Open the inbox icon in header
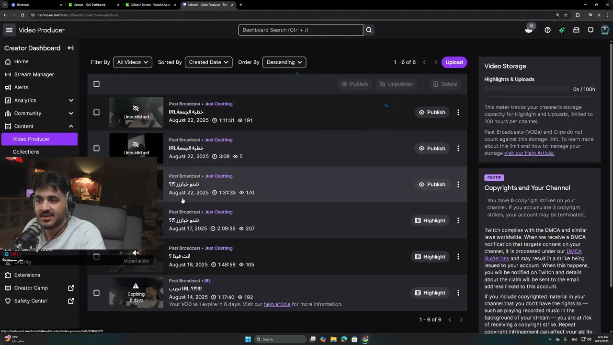 (576, 30)
